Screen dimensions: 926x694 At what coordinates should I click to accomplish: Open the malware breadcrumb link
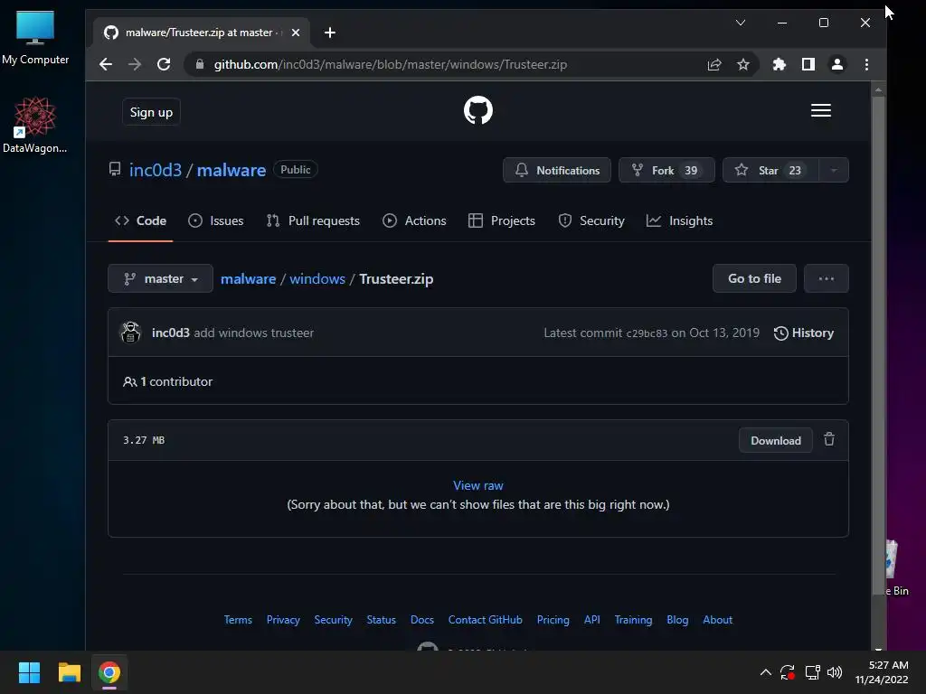248,278
